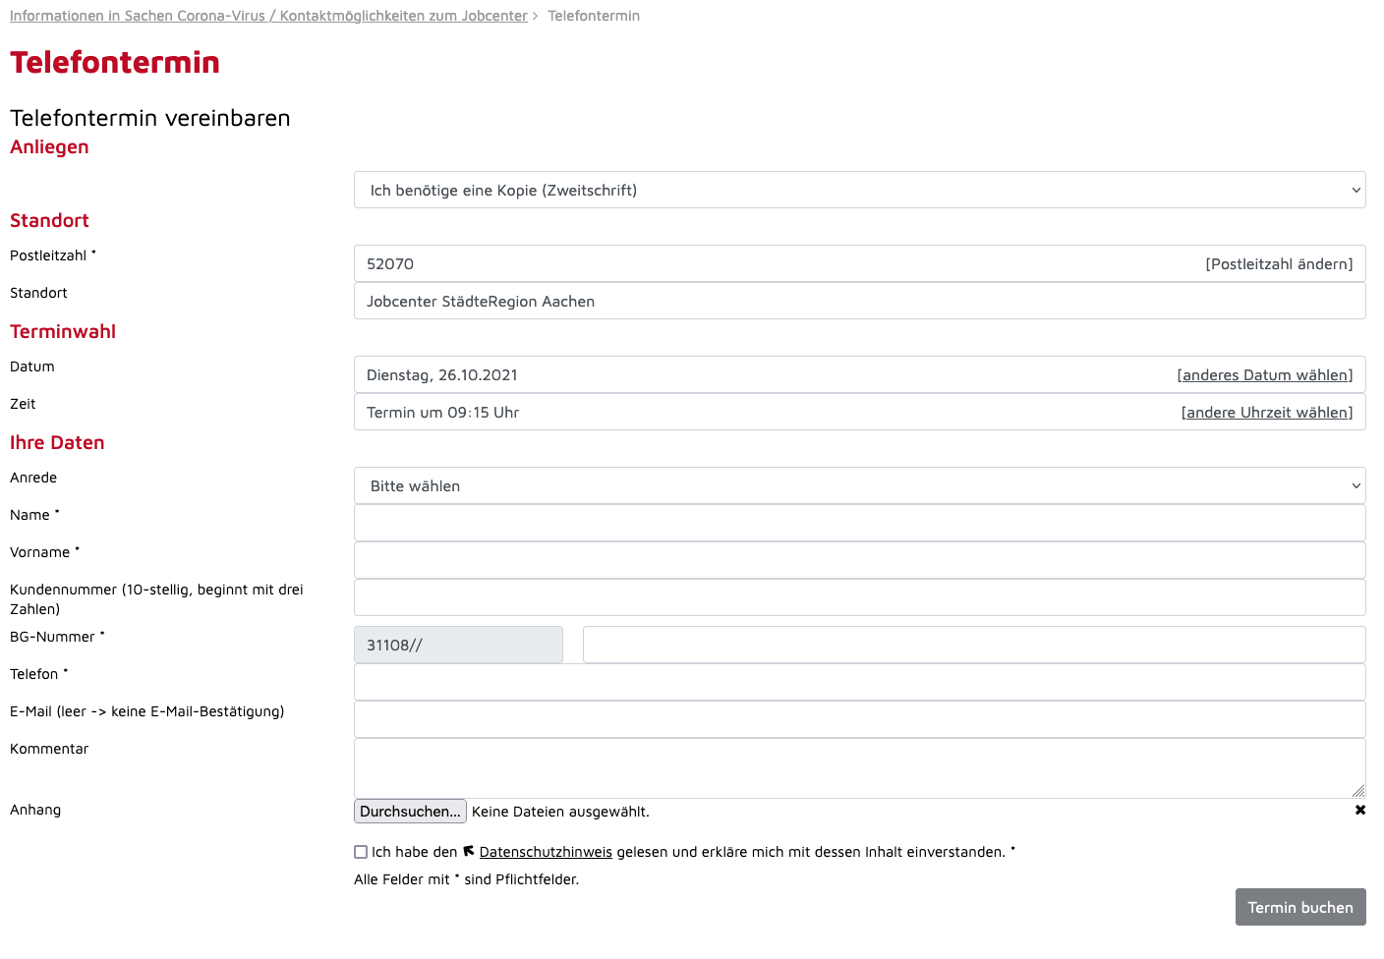The height and width of the screenshot is (959, 1384).
Task: Open the Anliegen dropdown
Action: click(859, 190)
